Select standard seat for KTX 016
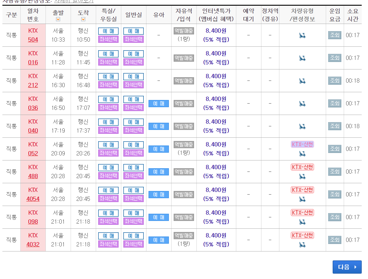368x279 pixels. [x=134, y=62]
